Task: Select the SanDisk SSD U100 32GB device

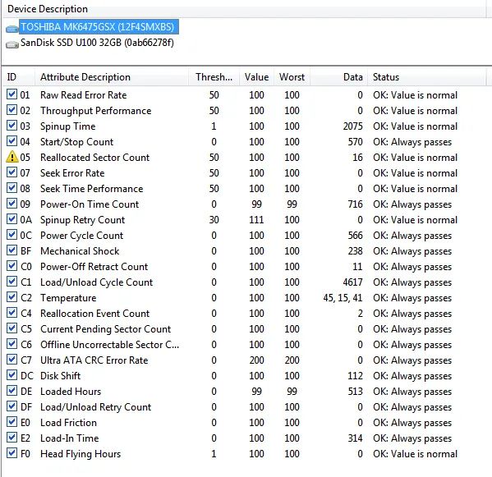Action: [97, 43]
